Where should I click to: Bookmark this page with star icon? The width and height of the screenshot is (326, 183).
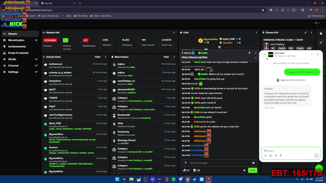pos(263,10)
